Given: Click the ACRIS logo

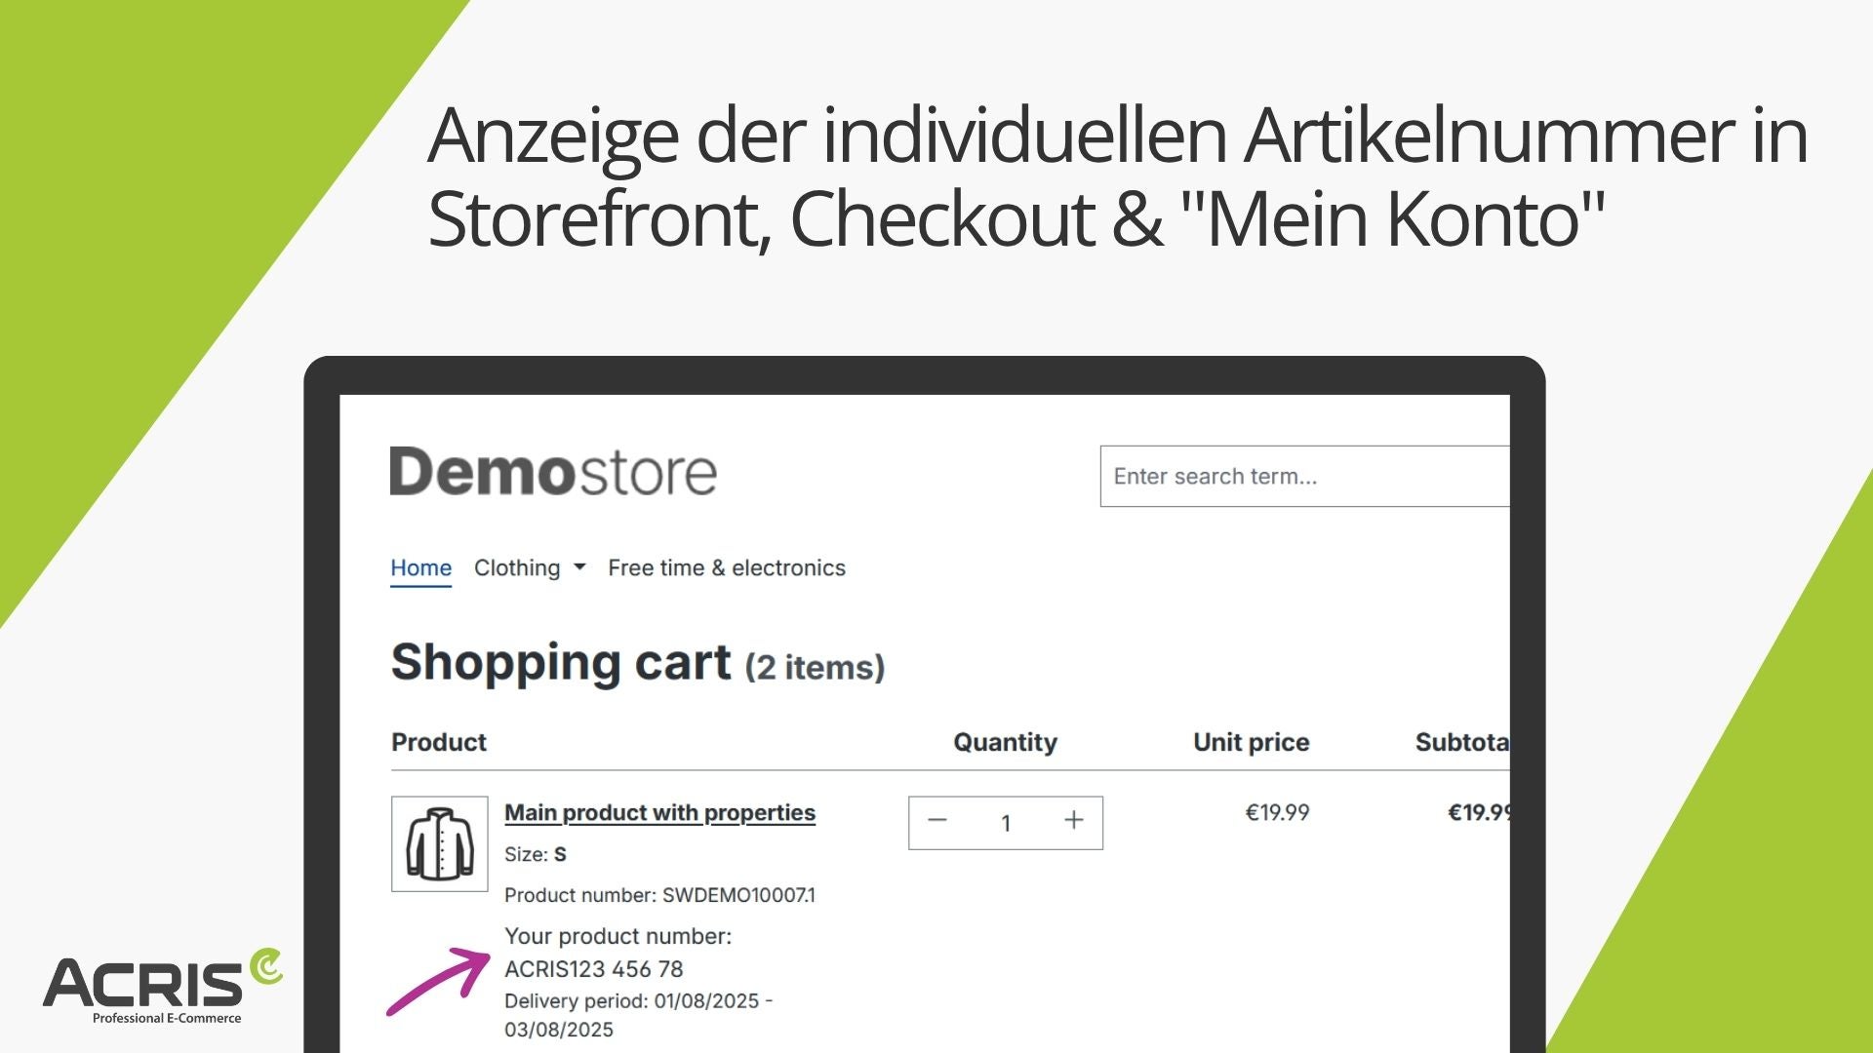Looking at the screenshot, I should point(163,986).
